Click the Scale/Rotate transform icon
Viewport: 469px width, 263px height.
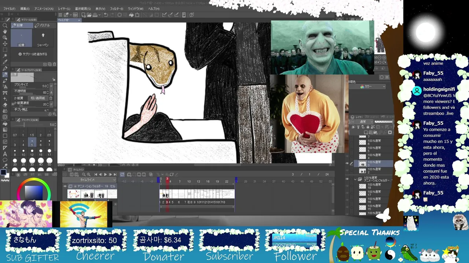pyautogui.click(x=137, y=15)
